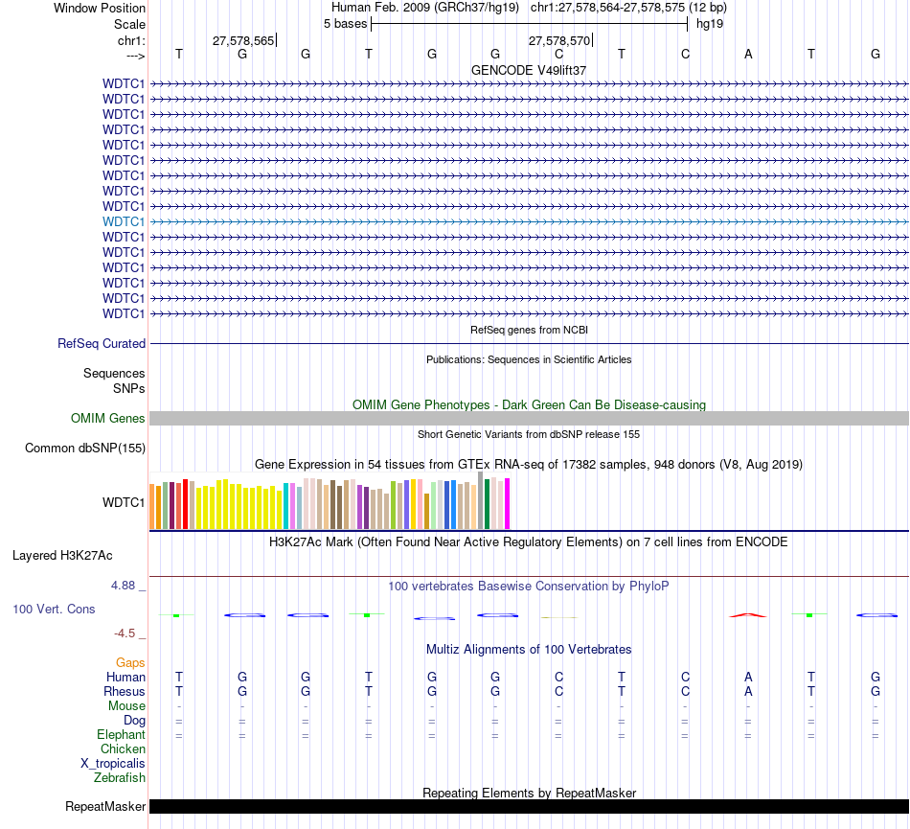Click the GTEx Gene Expression track title
Image resolution: width=910 pixels, height=829 pixels.
529,465
